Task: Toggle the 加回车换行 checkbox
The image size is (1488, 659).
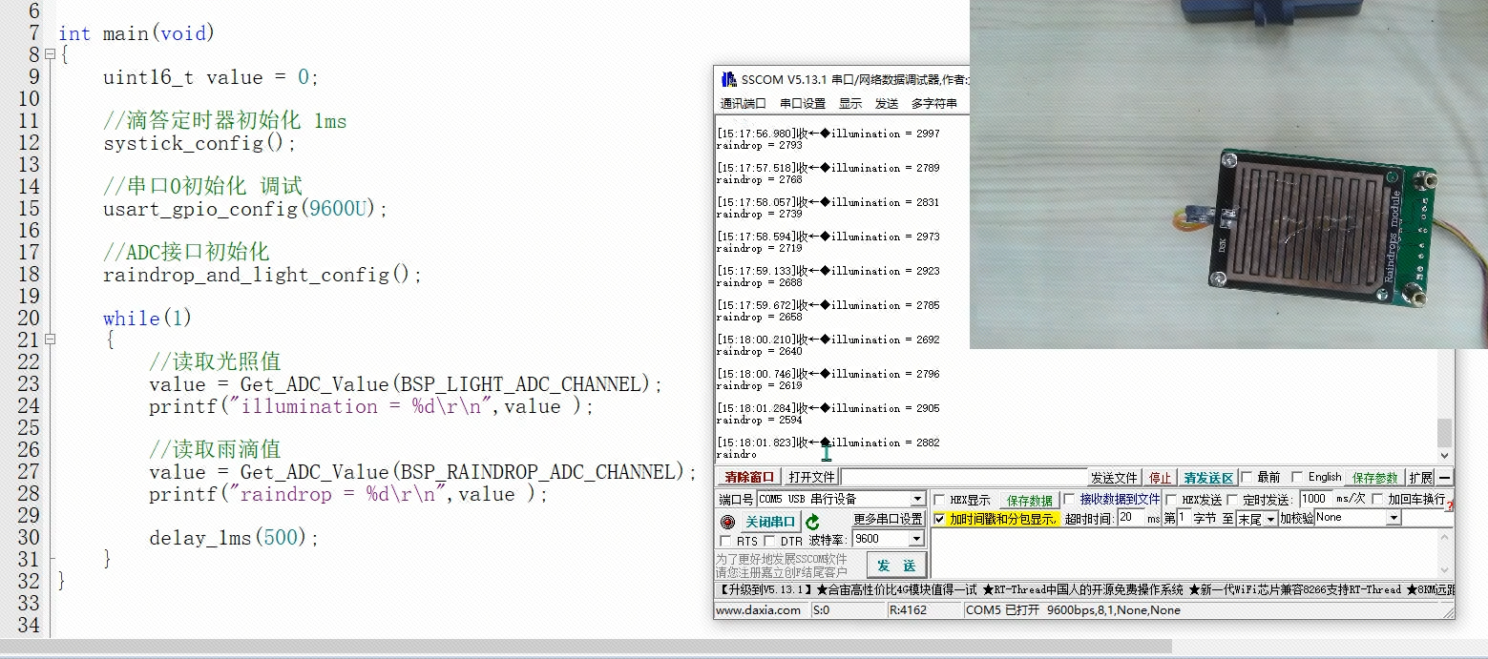Action: click(x=1377, y=499)
